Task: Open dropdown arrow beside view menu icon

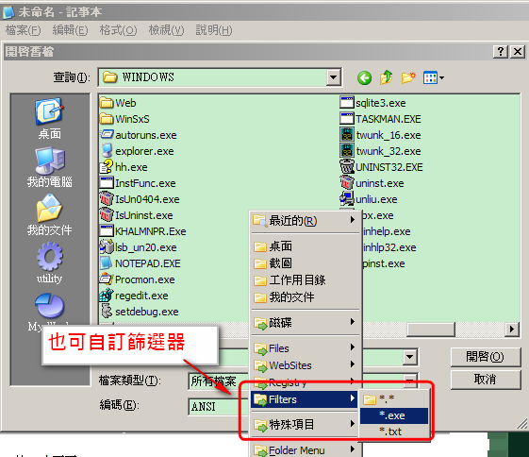Action: 441,78
